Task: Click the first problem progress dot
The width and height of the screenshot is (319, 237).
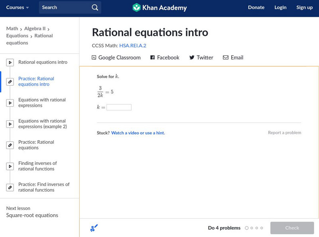Action: pos(246,228)
